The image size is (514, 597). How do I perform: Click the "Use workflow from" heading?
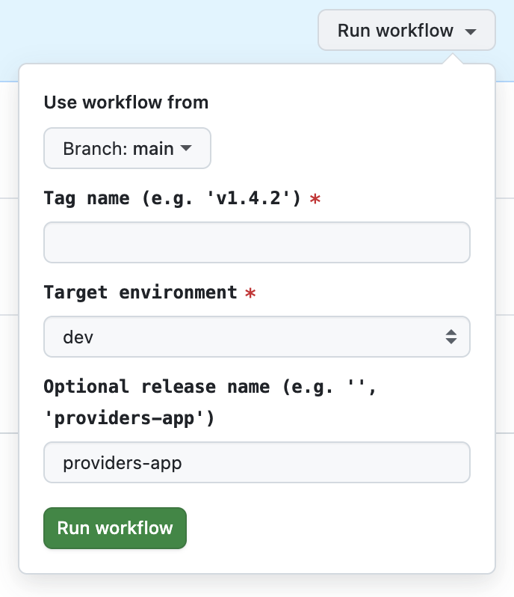tap(126, 102)
